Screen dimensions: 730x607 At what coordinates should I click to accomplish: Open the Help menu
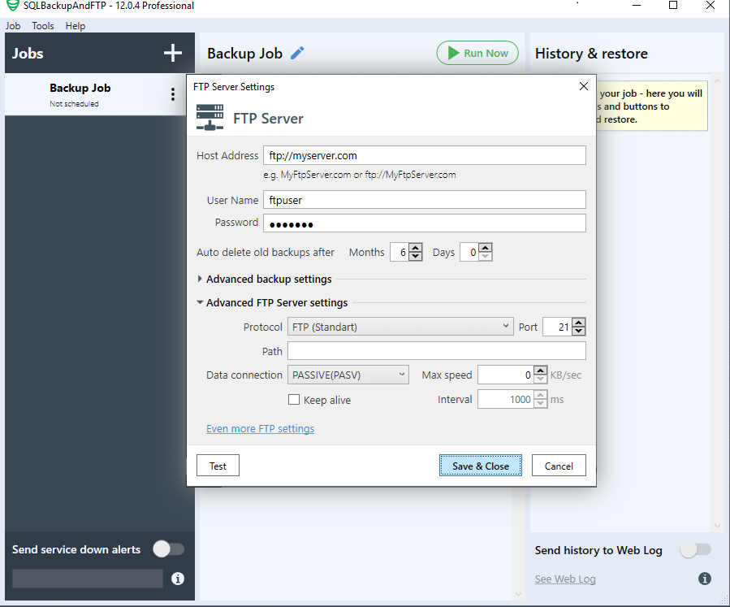pos(75,25)
